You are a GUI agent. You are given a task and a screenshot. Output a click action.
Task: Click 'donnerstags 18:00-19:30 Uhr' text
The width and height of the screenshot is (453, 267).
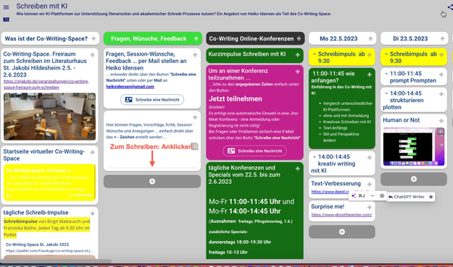[240, 242]
